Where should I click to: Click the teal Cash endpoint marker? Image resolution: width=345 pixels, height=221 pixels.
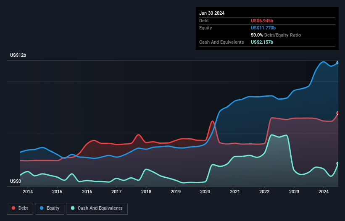coord(338,163)
